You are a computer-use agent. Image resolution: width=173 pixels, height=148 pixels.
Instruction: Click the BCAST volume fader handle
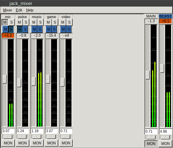click(162, 68)
